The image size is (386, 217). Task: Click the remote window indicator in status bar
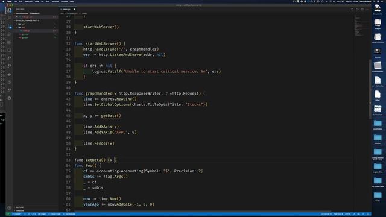click(x=8, y=214)
